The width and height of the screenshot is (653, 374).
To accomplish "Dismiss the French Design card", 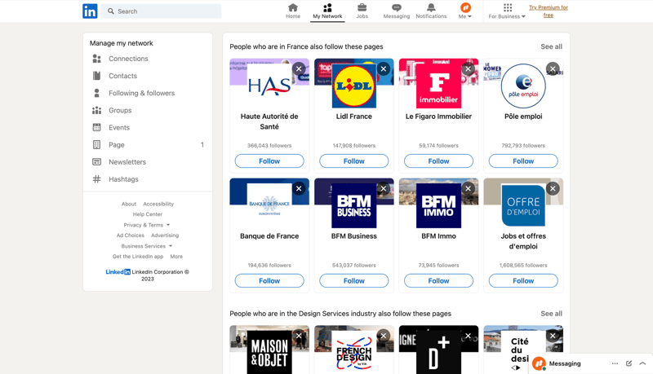I will pos(383,336).
